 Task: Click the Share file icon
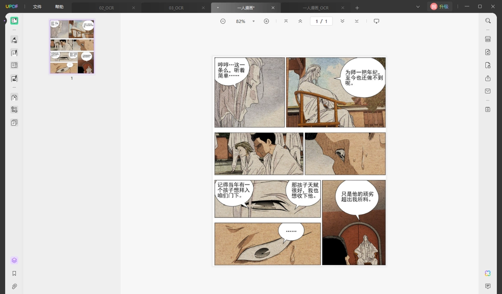coord(488,78)
